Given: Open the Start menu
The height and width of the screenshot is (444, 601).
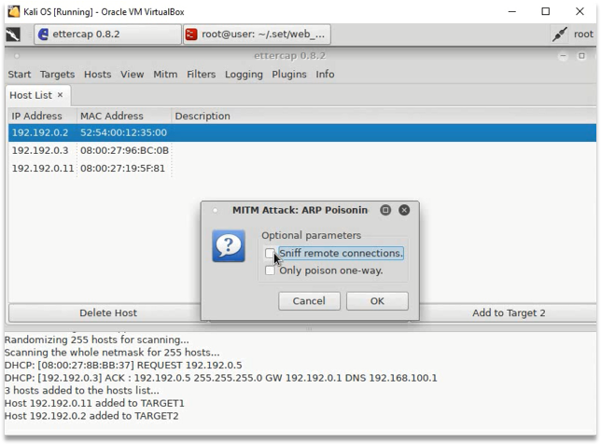Looking at the screenshot, I should (20, 74).
